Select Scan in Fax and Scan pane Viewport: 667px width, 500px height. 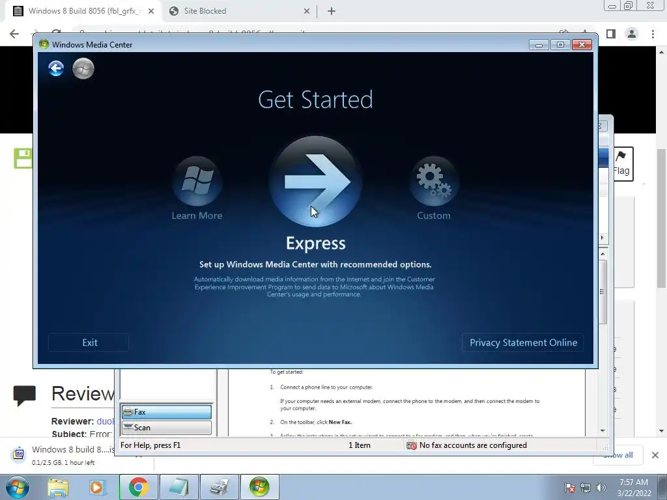tap(166, 428)
